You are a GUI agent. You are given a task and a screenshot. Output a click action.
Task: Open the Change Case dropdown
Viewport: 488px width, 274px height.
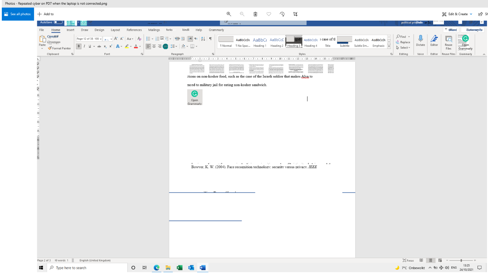(x=130, y=39)
